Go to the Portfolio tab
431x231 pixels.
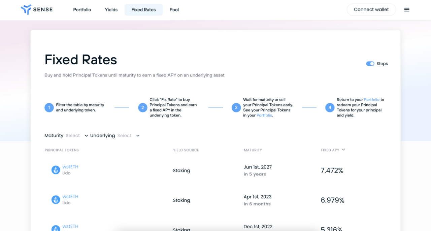82,10
